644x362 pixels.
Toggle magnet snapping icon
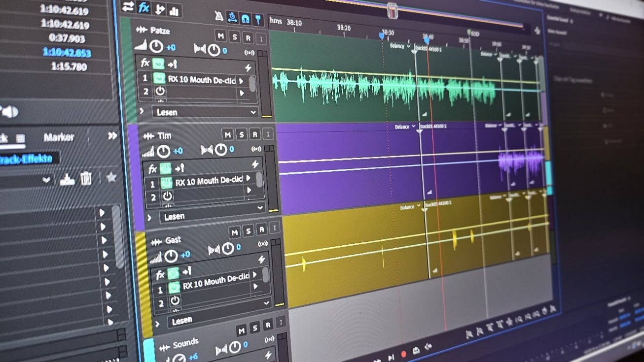pyautogui.click(x=245, y=19)
